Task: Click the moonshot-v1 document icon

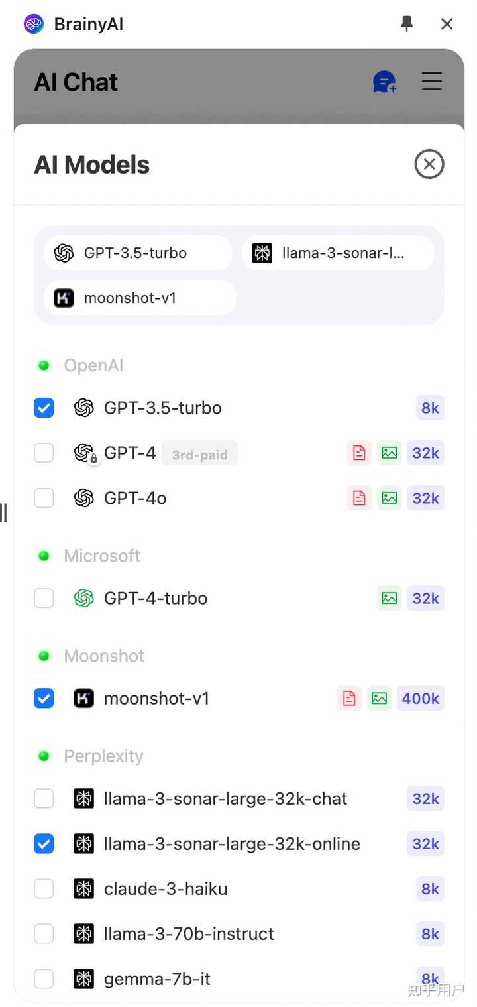Action: click(x=349, y=698)
